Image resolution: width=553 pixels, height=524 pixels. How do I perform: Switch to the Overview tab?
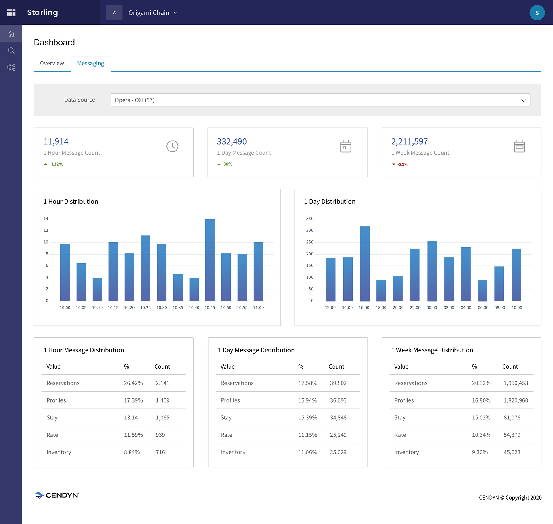52,63
